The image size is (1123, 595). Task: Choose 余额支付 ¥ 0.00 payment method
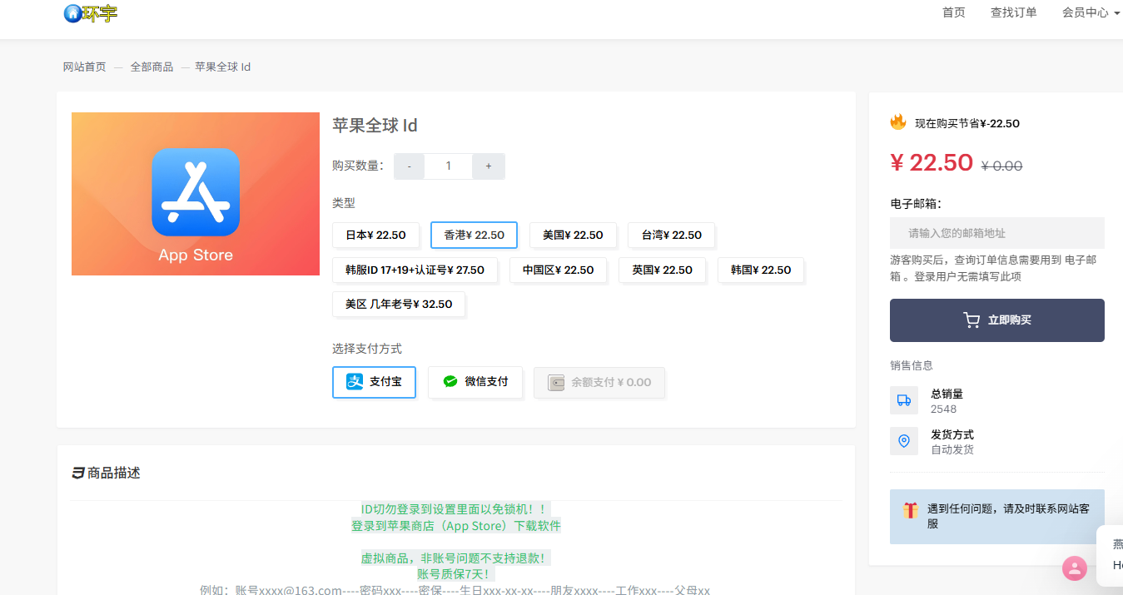tap(599, 383)
